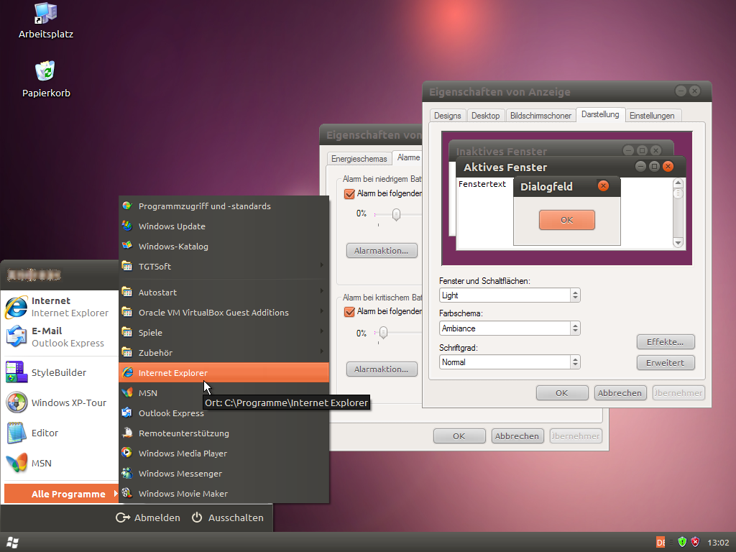Click the Windows Media Player icon

coord(127,453)
